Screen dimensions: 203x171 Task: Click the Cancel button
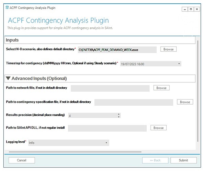click(x=22, y=160)
